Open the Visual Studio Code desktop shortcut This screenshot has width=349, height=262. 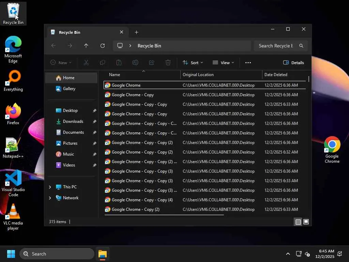13,183
